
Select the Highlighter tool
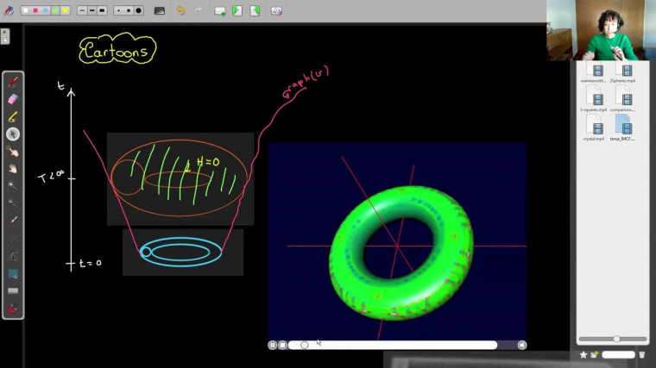[13, 116]
